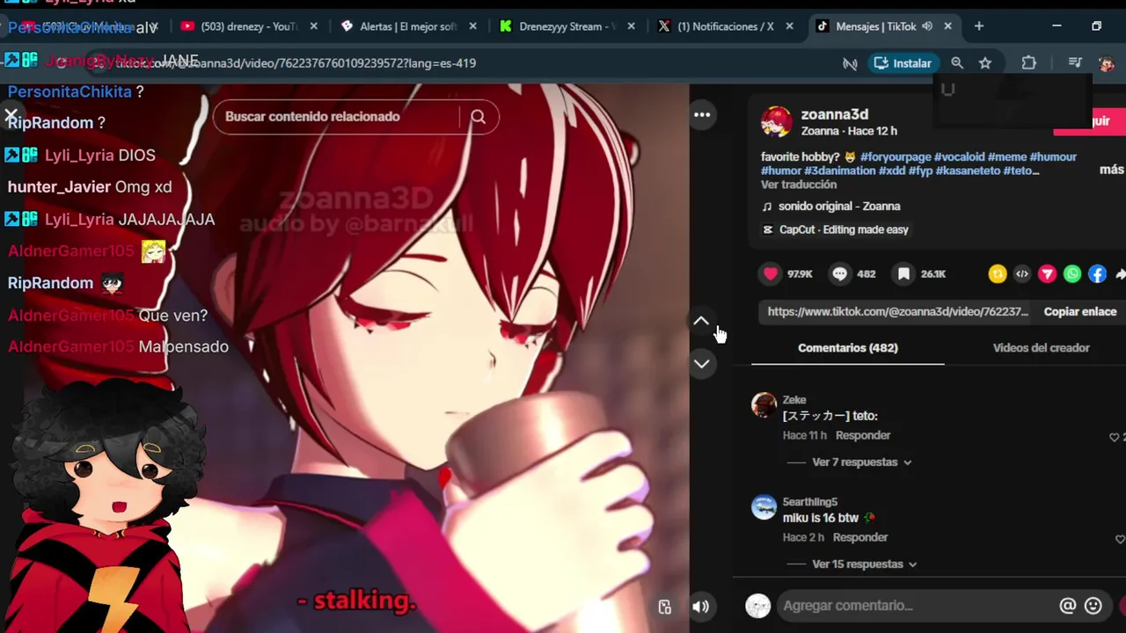This screenshot has height=633, width=1126.
Task: Select the Comentarios (482) tab
Action: point(848,348)
